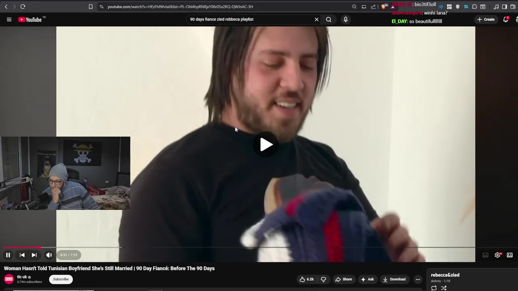Go forward in the browser
This screenshot has height=291, width=518.
pos(14,6)
